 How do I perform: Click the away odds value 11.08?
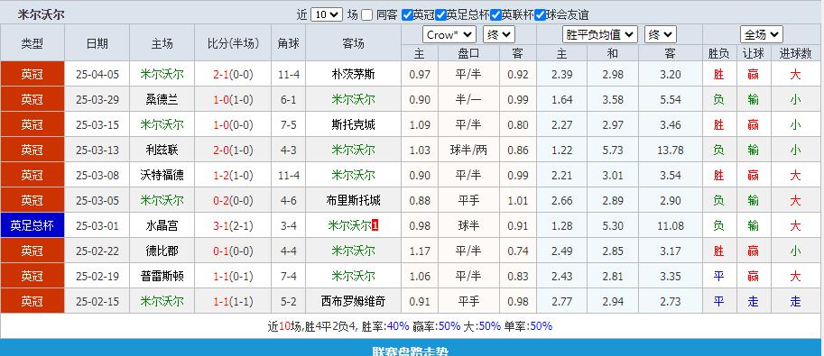(x=671, y=226)
